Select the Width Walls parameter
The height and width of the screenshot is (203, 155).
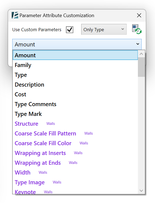(x=75, y=173)
